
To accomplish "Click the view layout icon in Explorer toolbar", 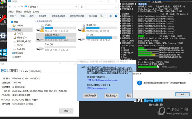I will pyautogui.click(x=102, y=16).
